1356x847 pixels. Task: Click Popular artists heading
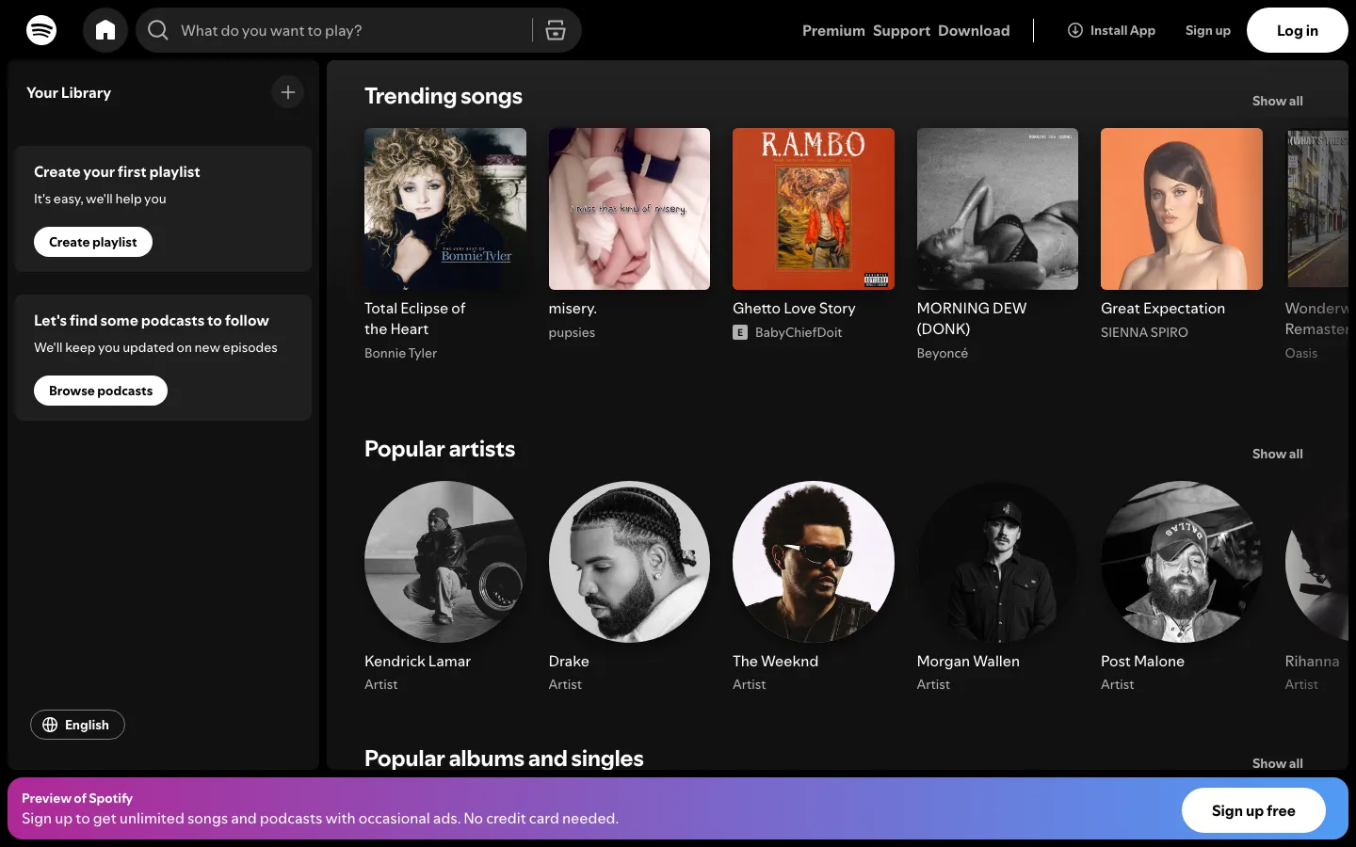coord(440,449)
